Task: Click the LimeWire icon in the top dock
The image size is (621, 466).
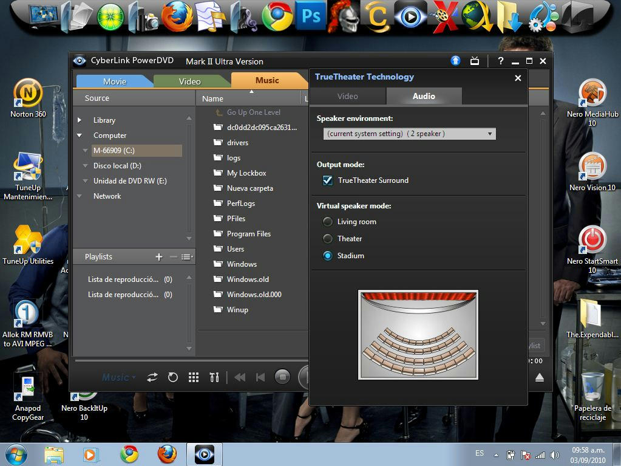Action: tap(110, 17)
